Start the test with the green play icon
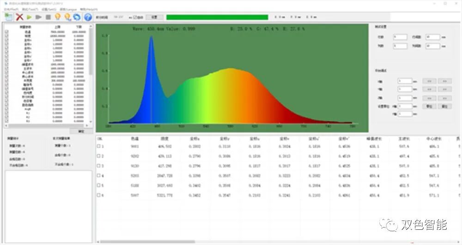Screen dimensions: 462x245 [x=29, y=17]
